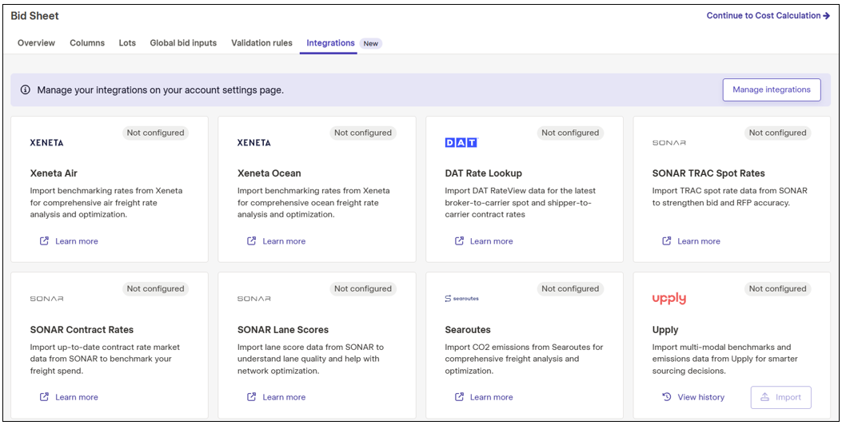Click SONAR logo on SONAR Lane Scores card
Image resolution: width=842 pixels, height=425 pixels.
coord(254,298)
